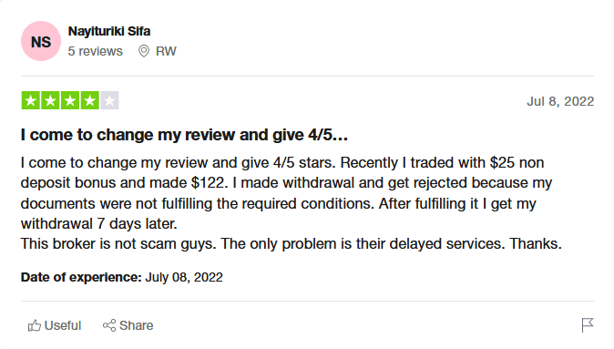
Task: Mark review helpful via Useful label
Action: (x=63, y=325)
